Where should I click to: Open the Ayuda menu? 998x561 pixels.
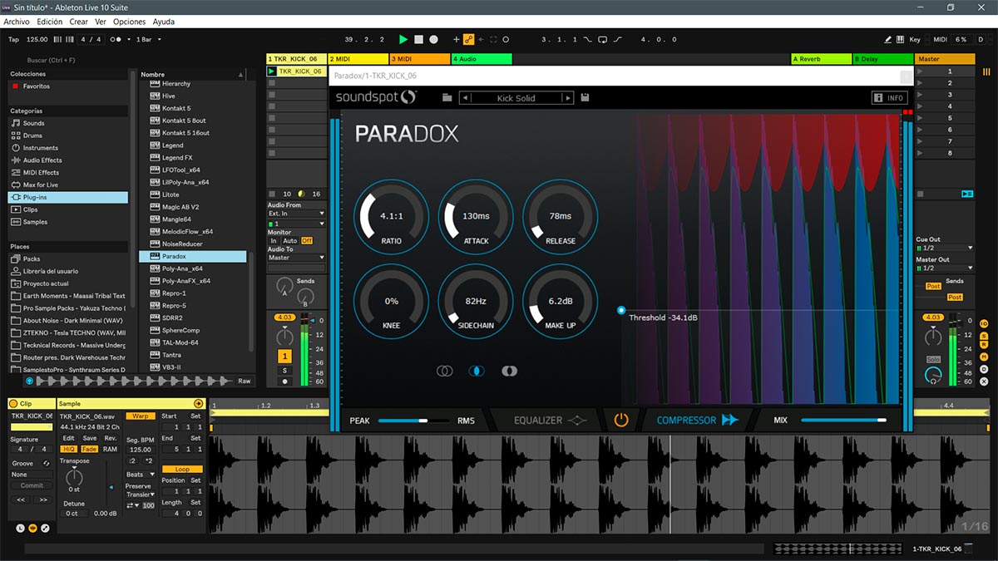(x=164, y=22)
